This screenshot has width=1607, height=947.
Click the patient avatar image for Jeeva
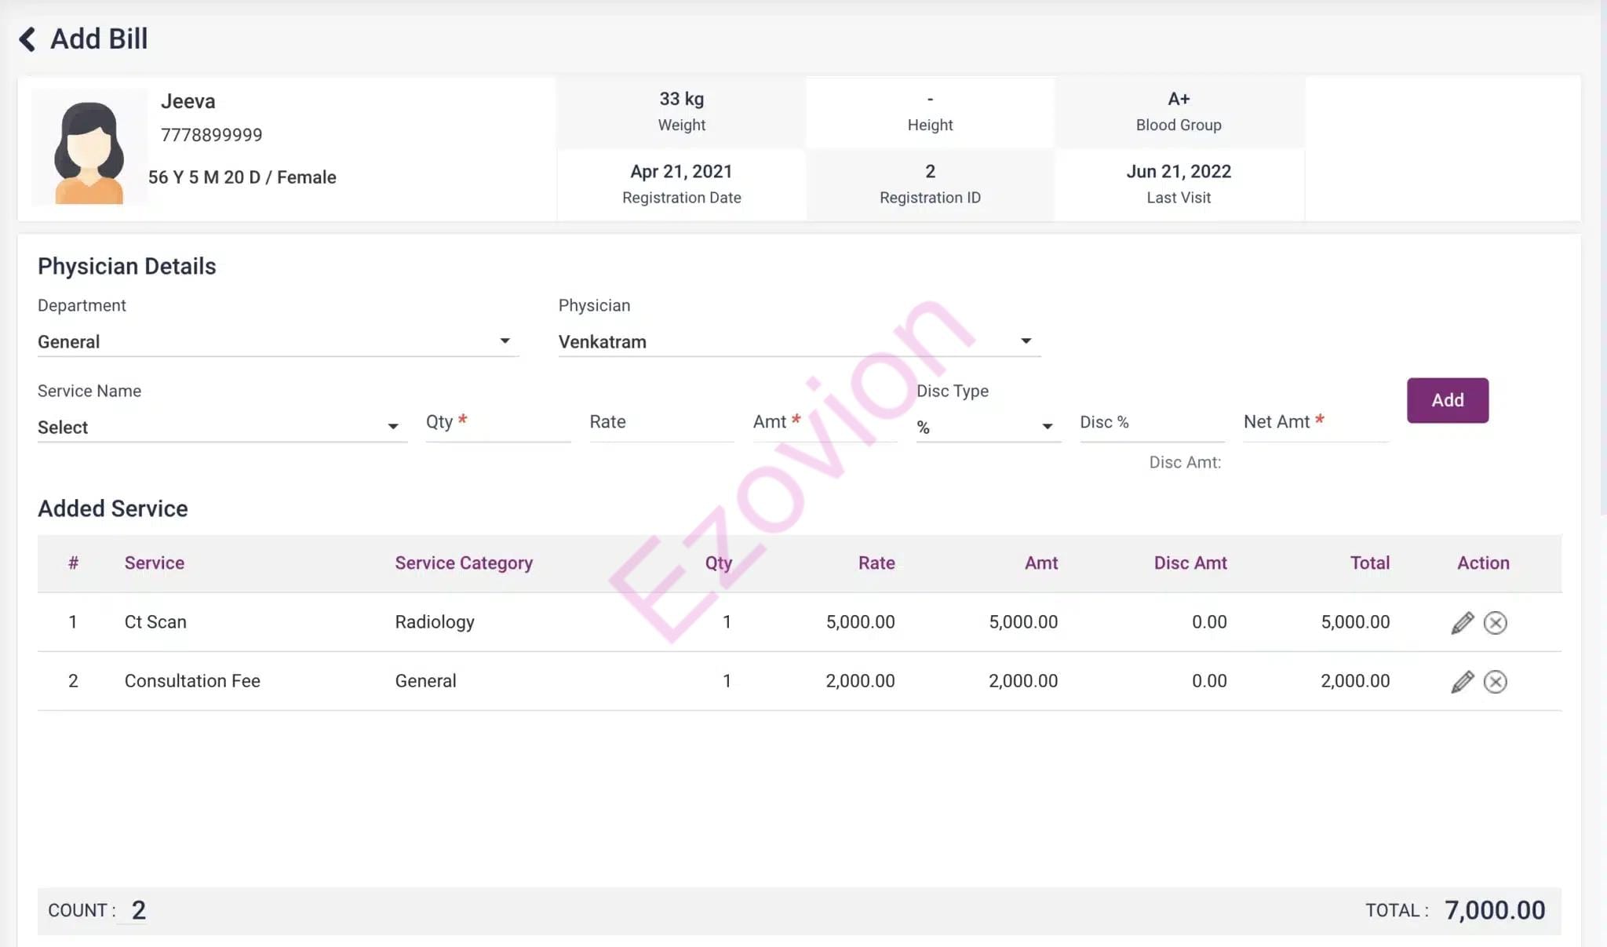(x=89, y=151)
